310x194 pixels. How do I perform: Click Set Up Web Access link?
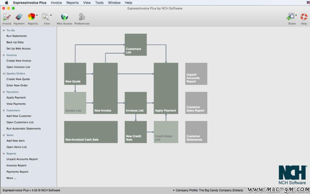point(18,48)
